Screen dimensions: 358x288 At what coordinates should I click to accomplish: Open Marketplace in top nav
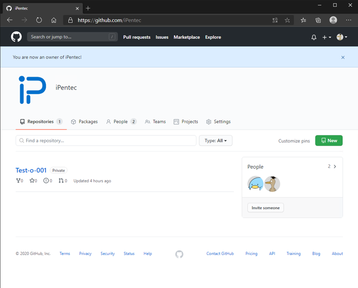tap(187, 37)
